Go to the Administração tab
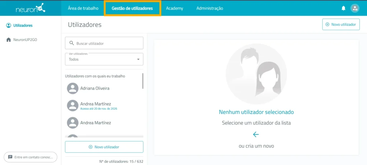Viewport: 367px width, 165px height. (210, 8)
